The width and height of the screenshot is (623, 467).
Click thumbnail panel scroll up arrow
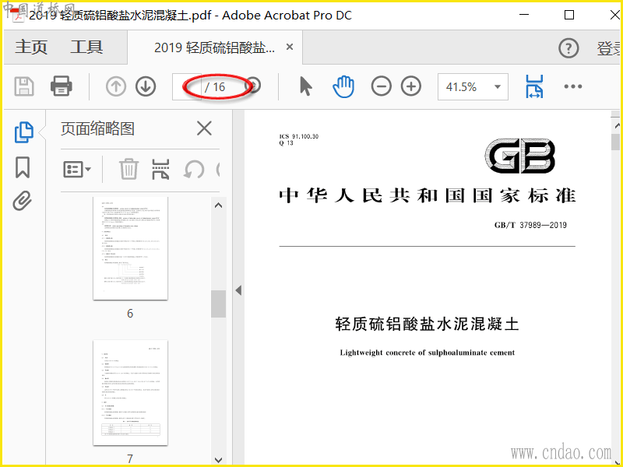coord(218,205)
